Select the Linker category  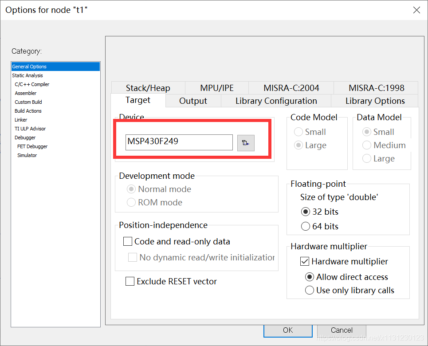[x=21, y=120]
